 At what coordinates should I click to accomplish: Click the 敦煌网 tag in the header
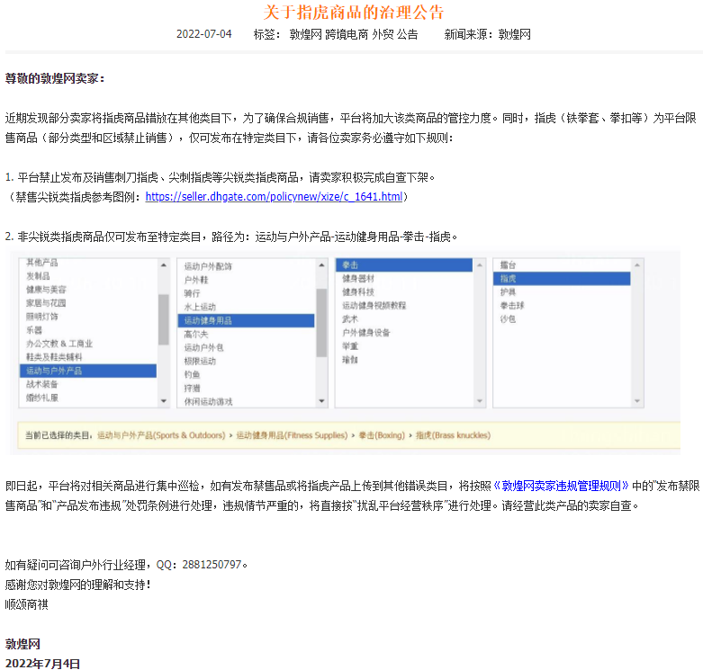(305, 34)
